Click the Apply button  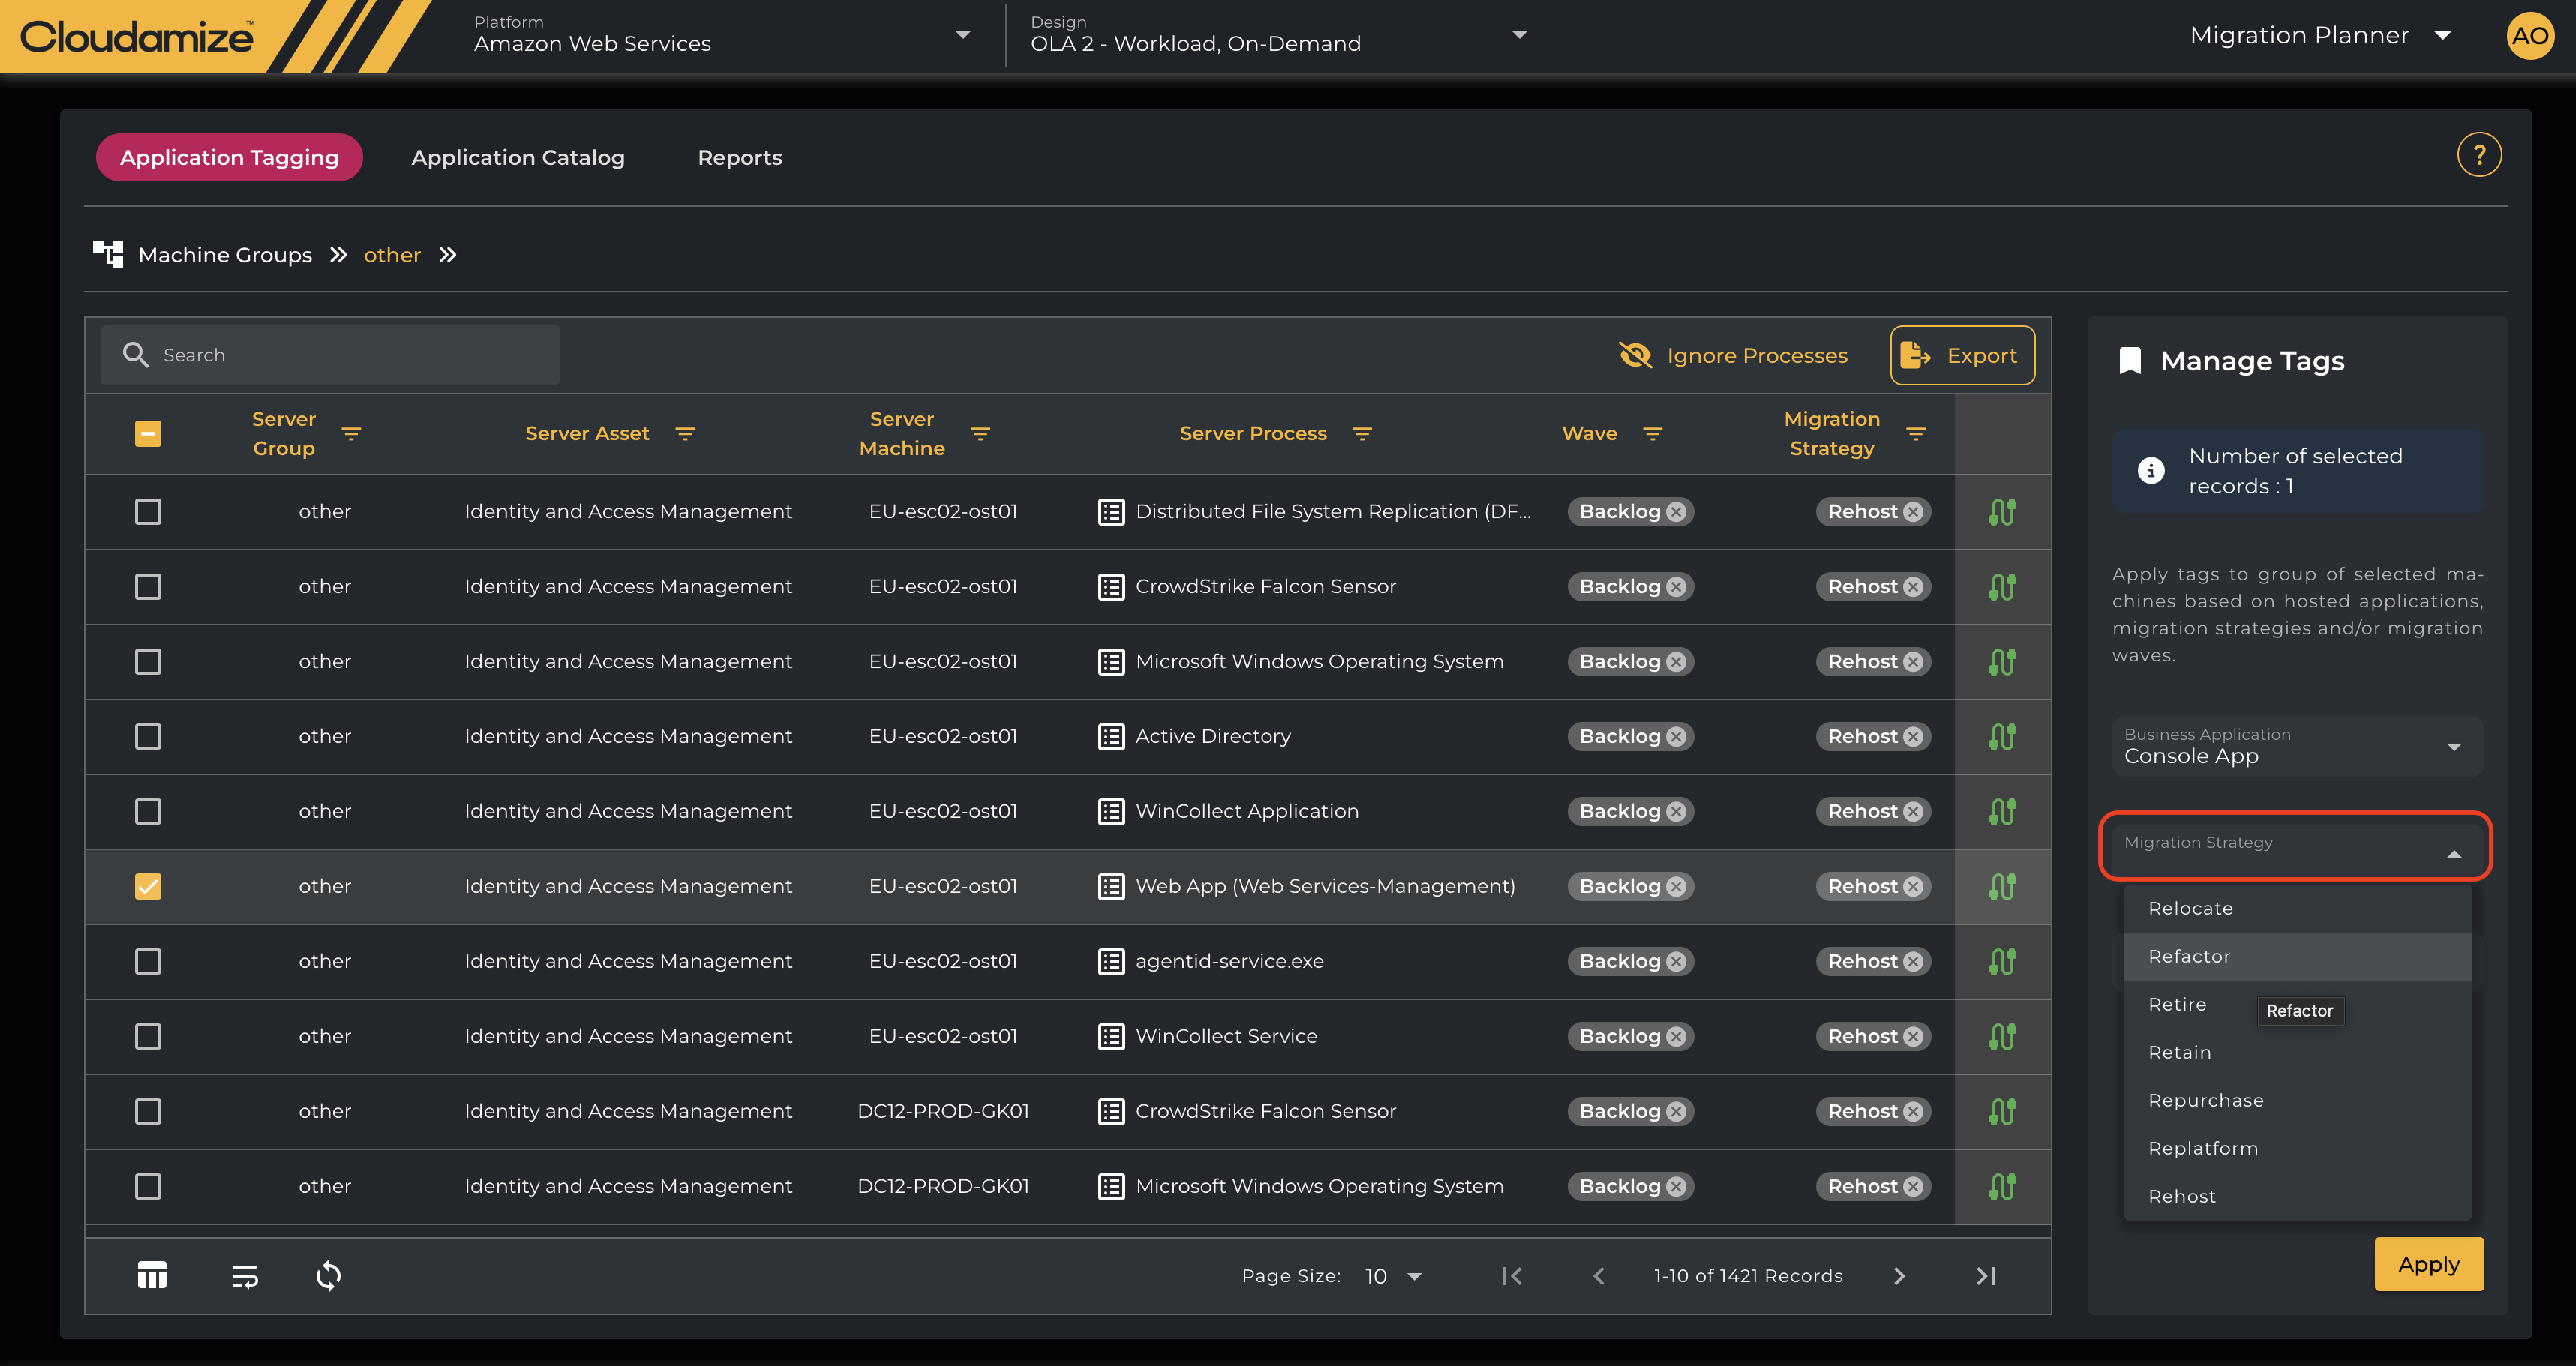point(2428,1264)
